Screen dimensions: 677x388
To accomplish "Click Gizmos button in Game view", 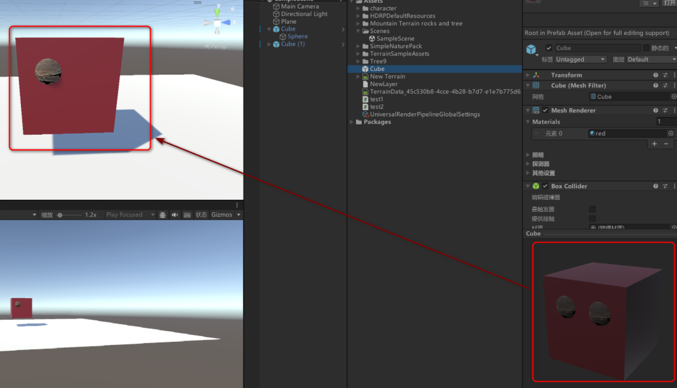I will (222, 215).
